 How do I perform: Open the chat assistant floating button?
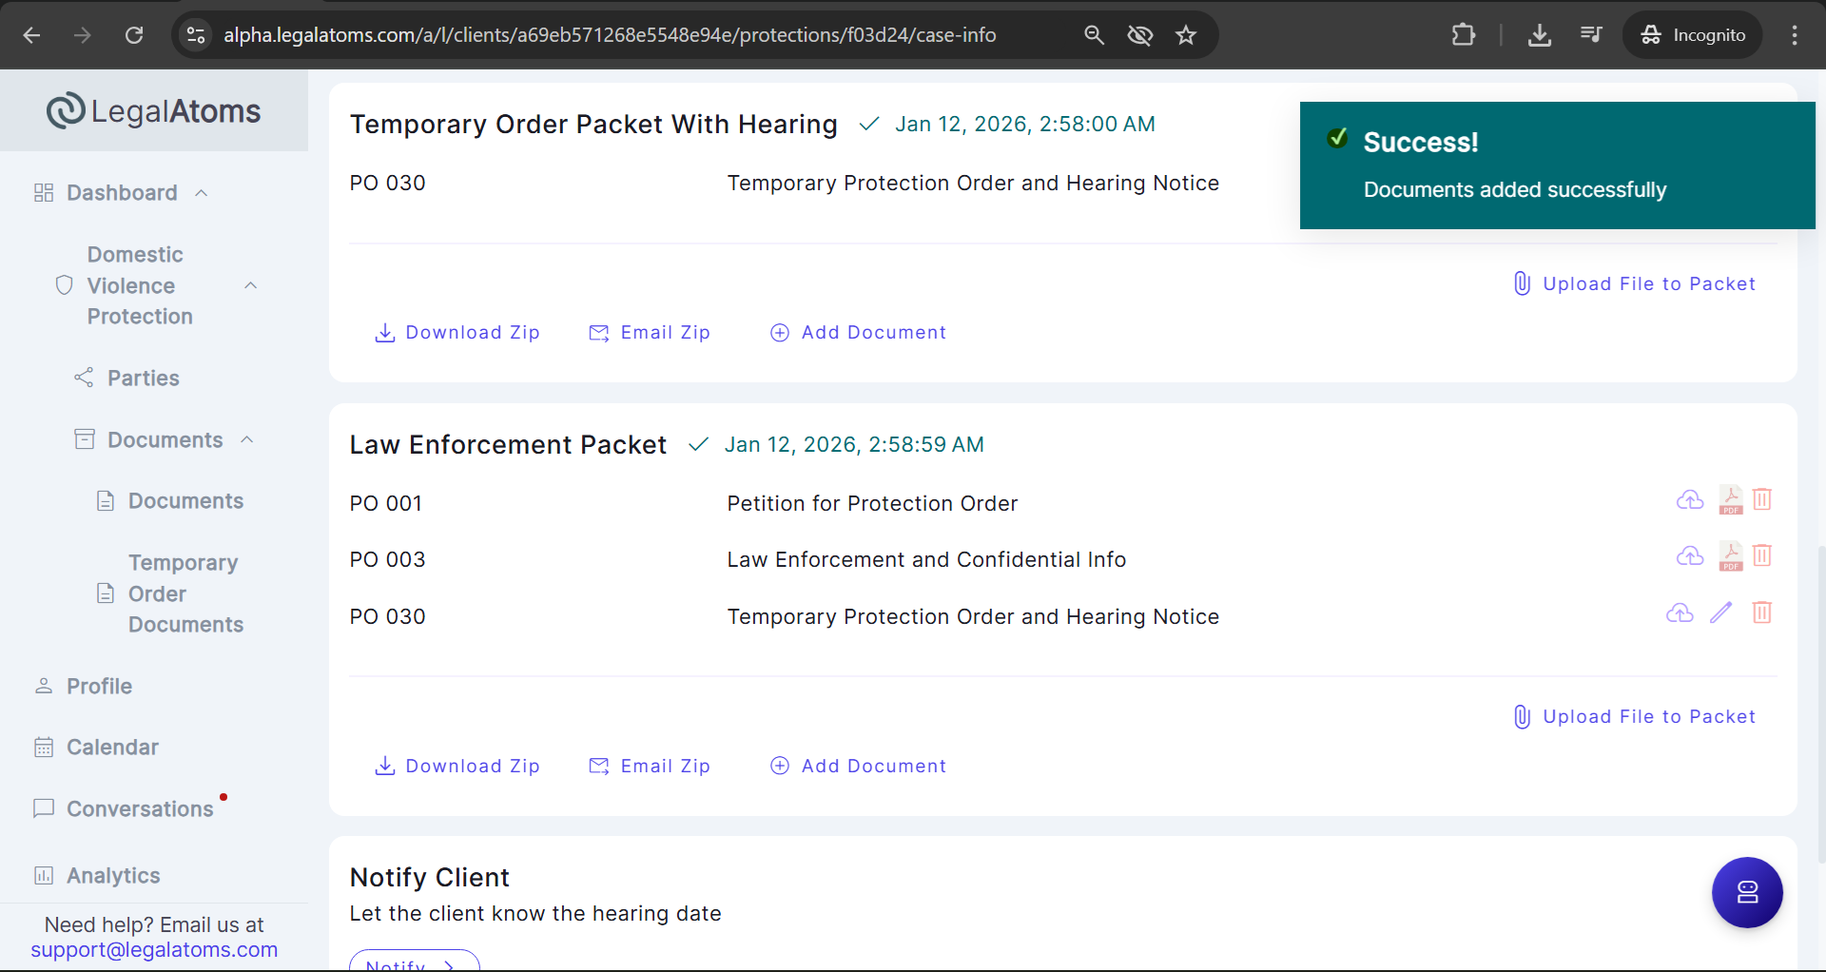1746,892
